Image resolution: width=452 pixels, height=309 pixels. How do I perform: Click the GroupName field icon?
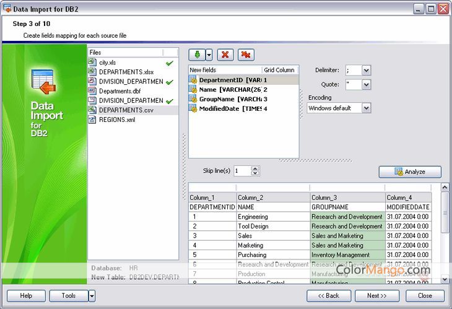(x=193, y=98)
